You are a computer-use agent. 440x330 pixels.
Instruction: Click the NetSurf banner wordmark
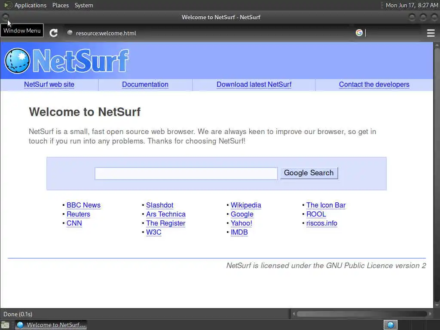81,61
